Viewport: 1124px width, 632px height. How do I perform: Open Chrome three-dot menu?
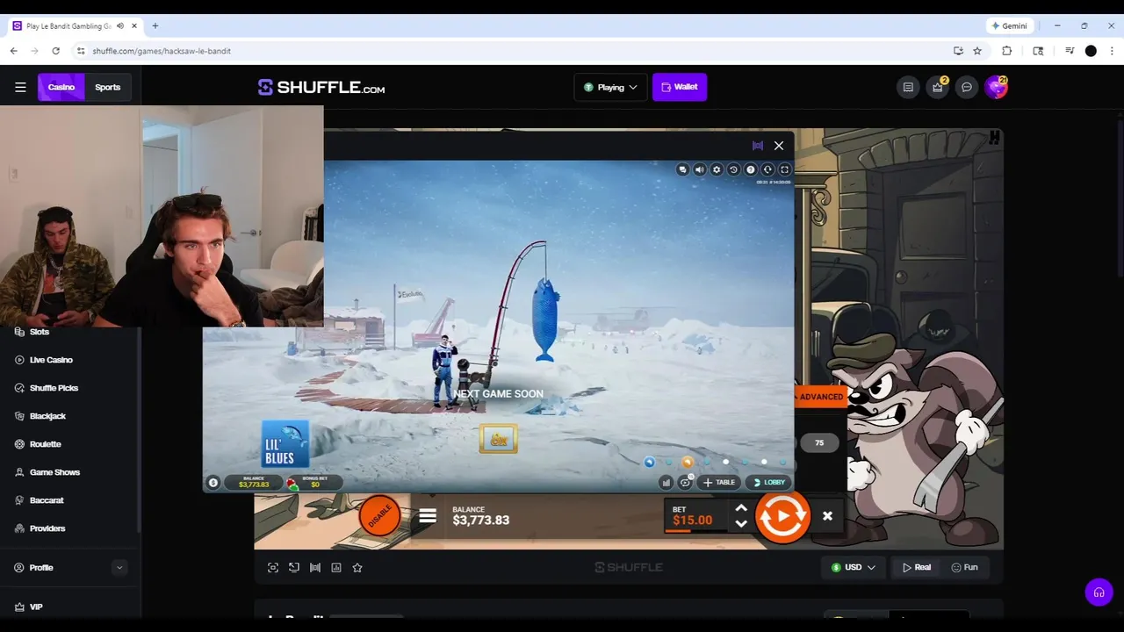[x=1112, y=51]
